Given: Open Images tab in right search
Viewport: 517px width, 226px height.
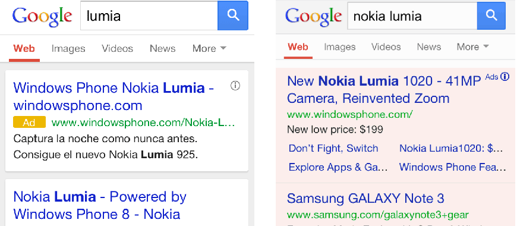Looking at the screenshot, I should click(339, 47).
